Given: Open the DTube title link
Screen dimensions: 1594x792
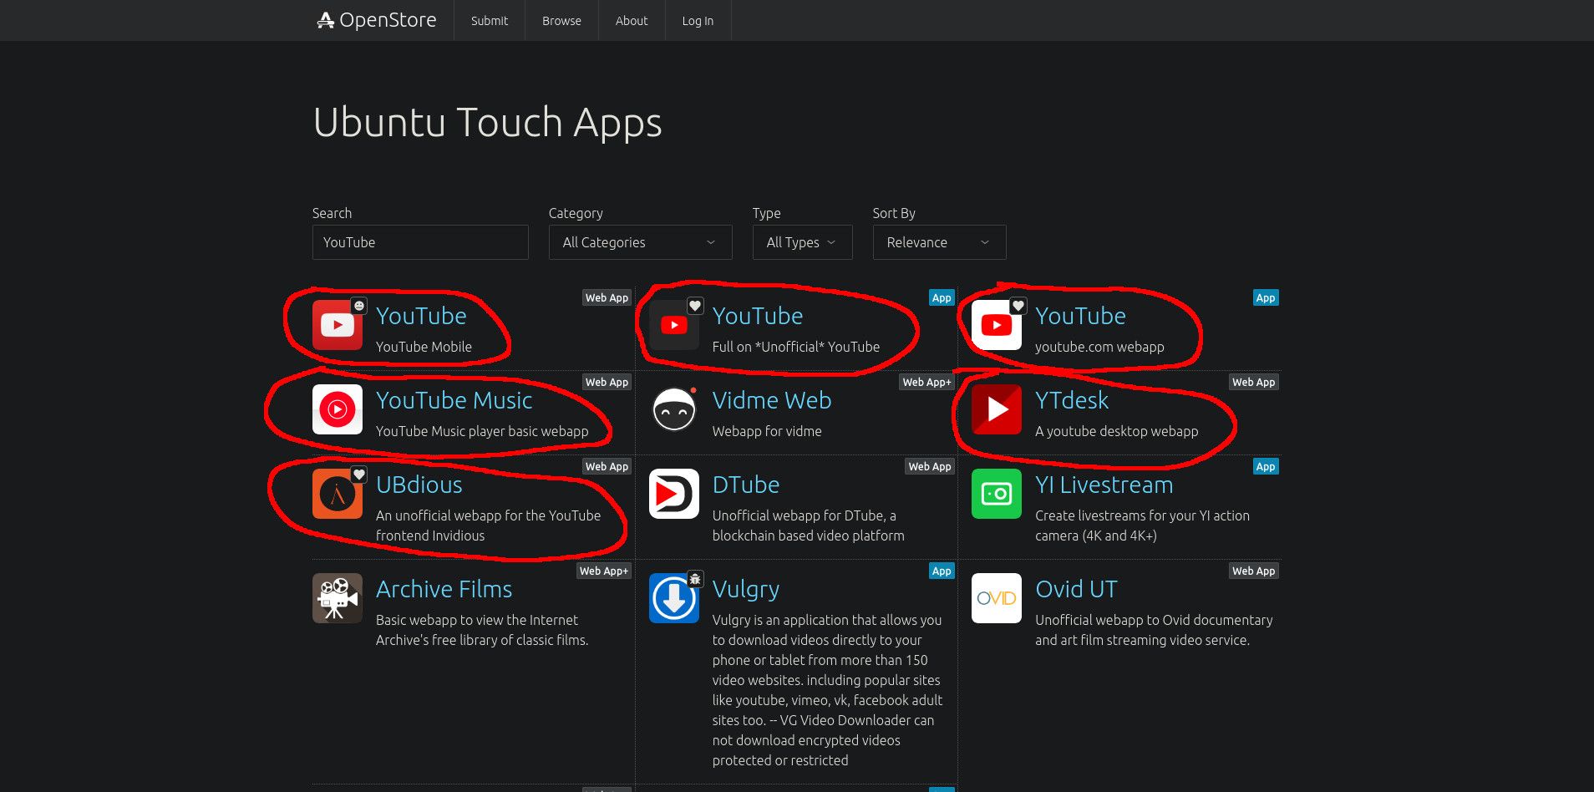Looking at the screenshot, I should pos(746,485).
